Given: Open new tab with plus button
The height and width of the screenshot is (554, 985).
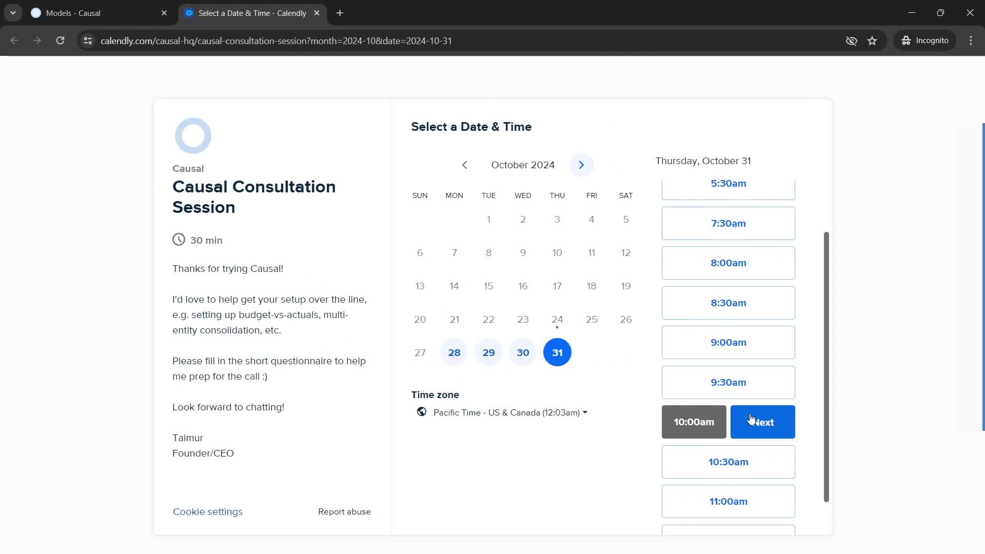Looking at the screenshot, I should click(x=341, y=13).
